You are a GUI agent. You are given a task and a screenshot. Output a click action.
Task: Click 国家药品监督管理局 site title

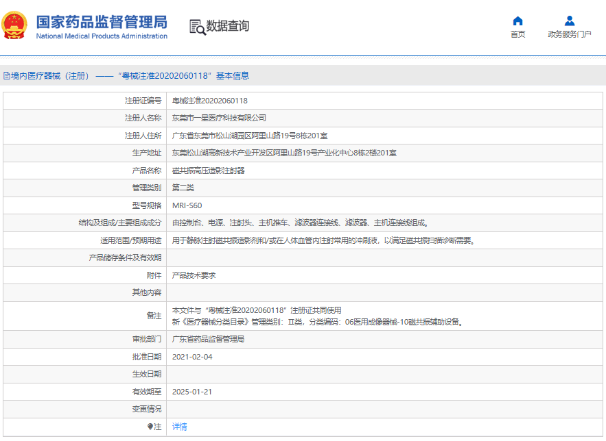102,23
